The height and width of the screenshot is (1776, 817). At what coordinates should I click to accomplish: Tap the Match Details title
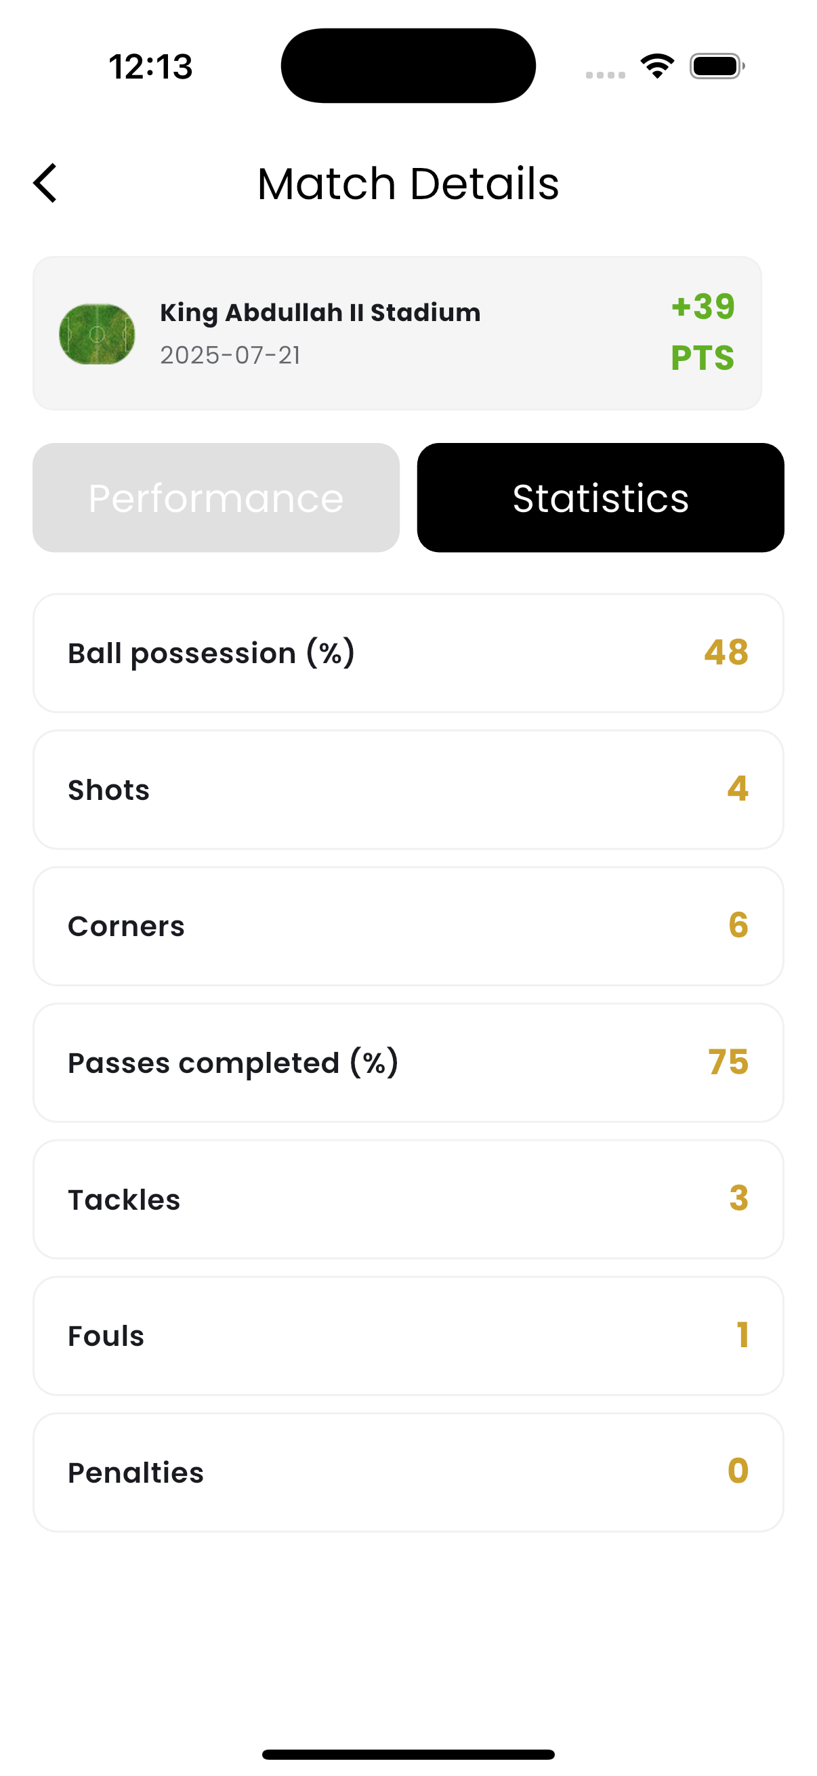pos(408,184)
